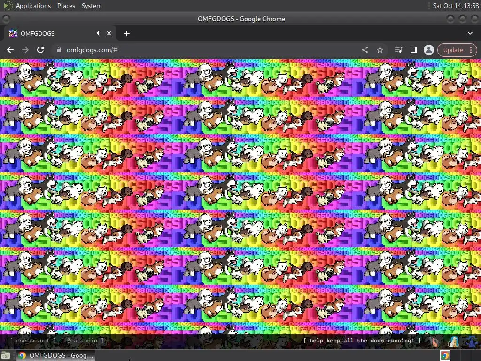Bookmark this tab with the star icon

380,50
